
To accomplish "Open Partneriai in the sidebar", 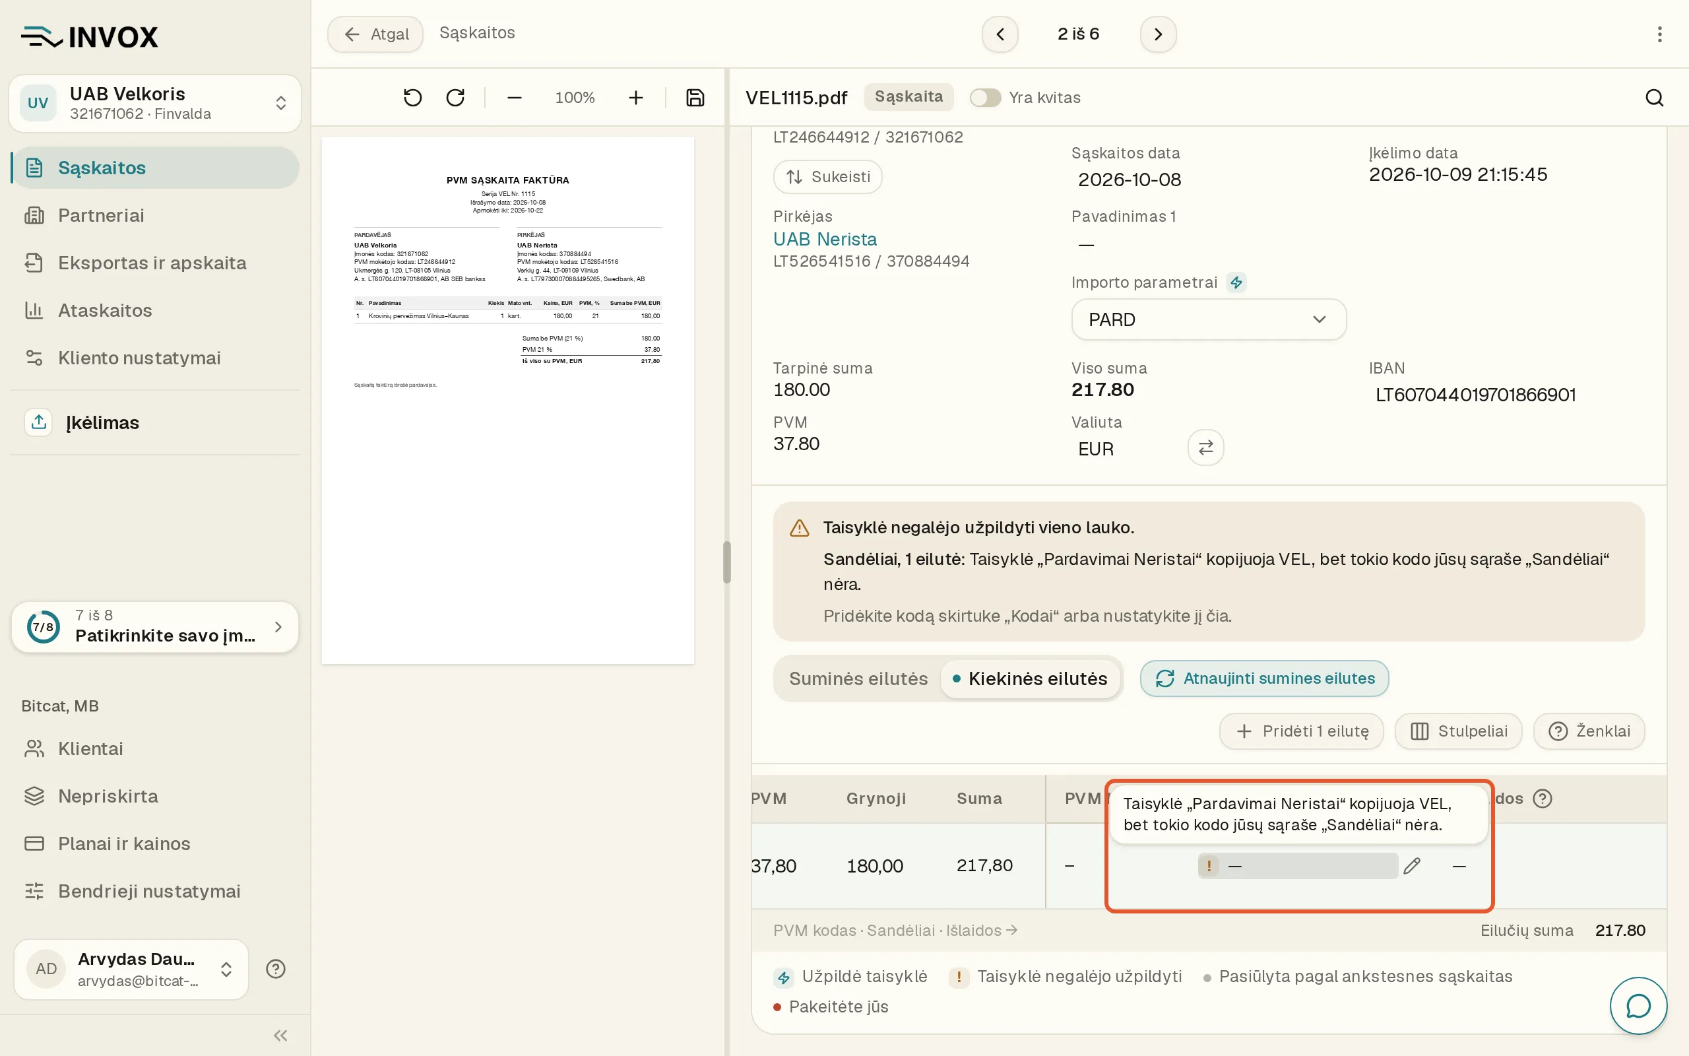I will coord(155,215).
